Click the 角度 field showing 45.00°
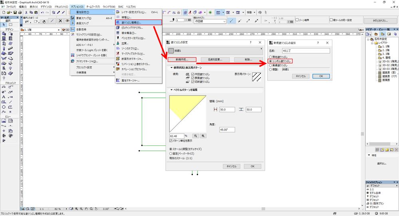Viewport: 399px width, 216px height. click(227, 129)
